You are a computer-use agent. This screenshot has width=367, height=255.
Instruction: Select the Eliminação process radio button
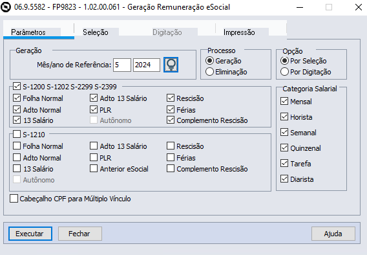[x=209, y=72]
